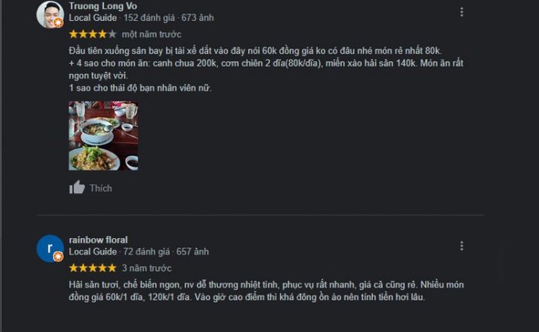Open options menu for rainbow floral's review
The height and width of the screenshot is (332, 539).
tap(462, 246)
